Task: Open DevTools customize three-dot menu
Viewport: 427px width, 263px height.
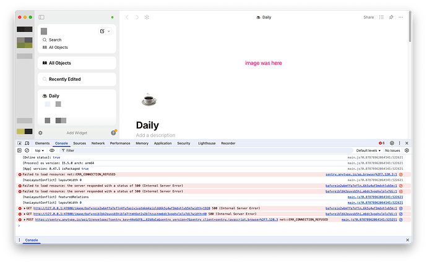Action: 400,143
